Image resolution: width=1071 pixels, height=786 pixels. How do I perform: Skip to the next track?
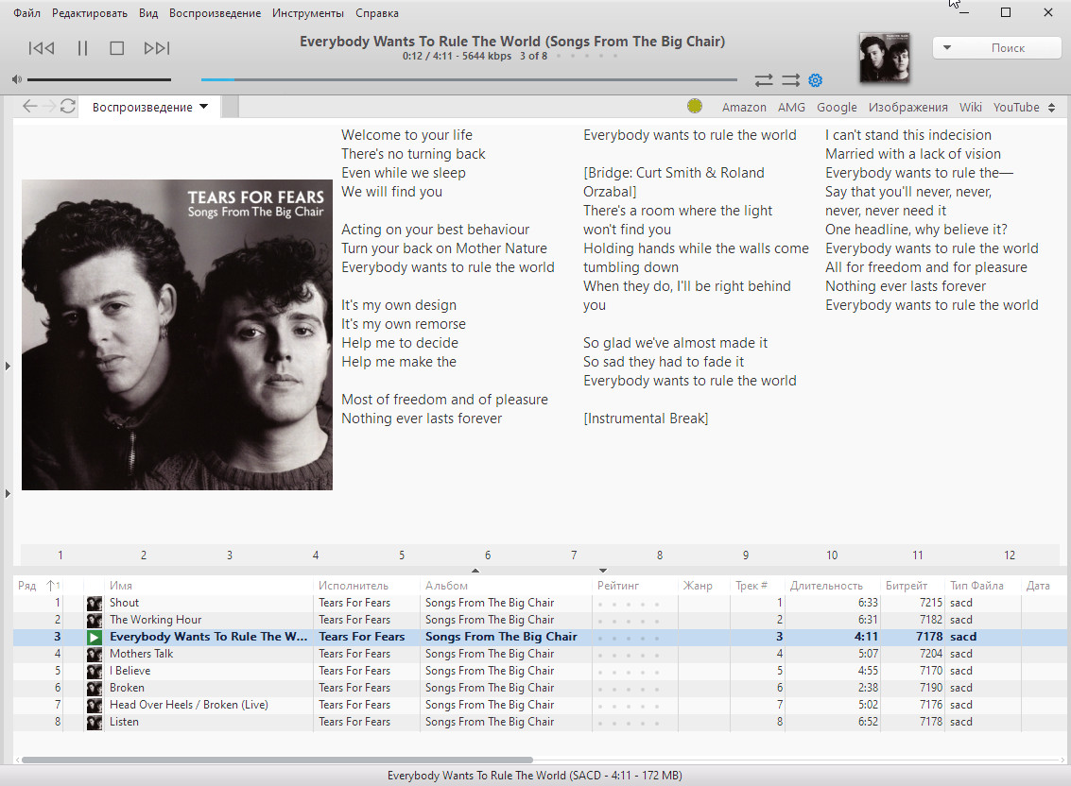point(156,48)
